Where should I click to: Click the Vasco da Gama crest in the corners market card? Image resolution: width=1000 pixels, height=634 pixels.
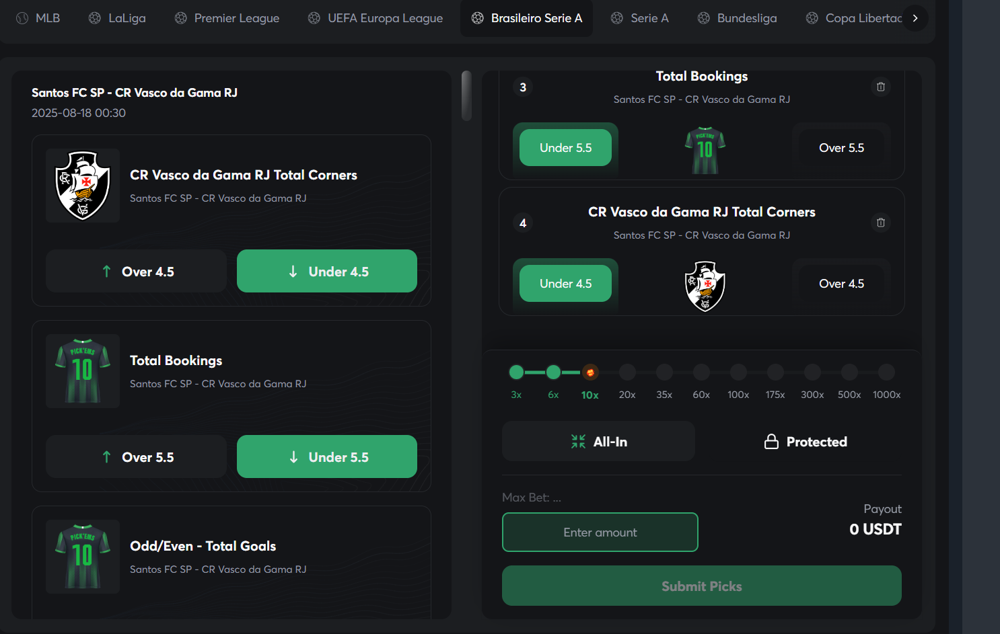point(83,186)
